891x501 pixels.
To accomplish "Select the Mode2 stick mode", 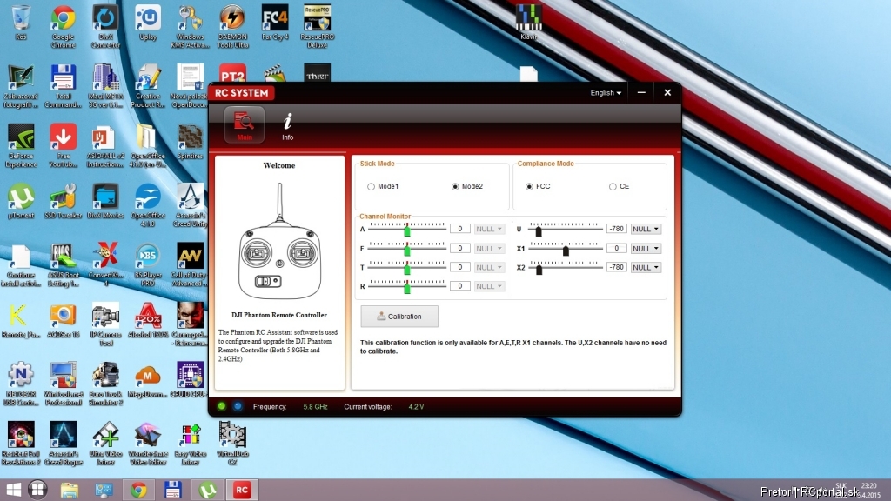I will click(x=467, y=186).
